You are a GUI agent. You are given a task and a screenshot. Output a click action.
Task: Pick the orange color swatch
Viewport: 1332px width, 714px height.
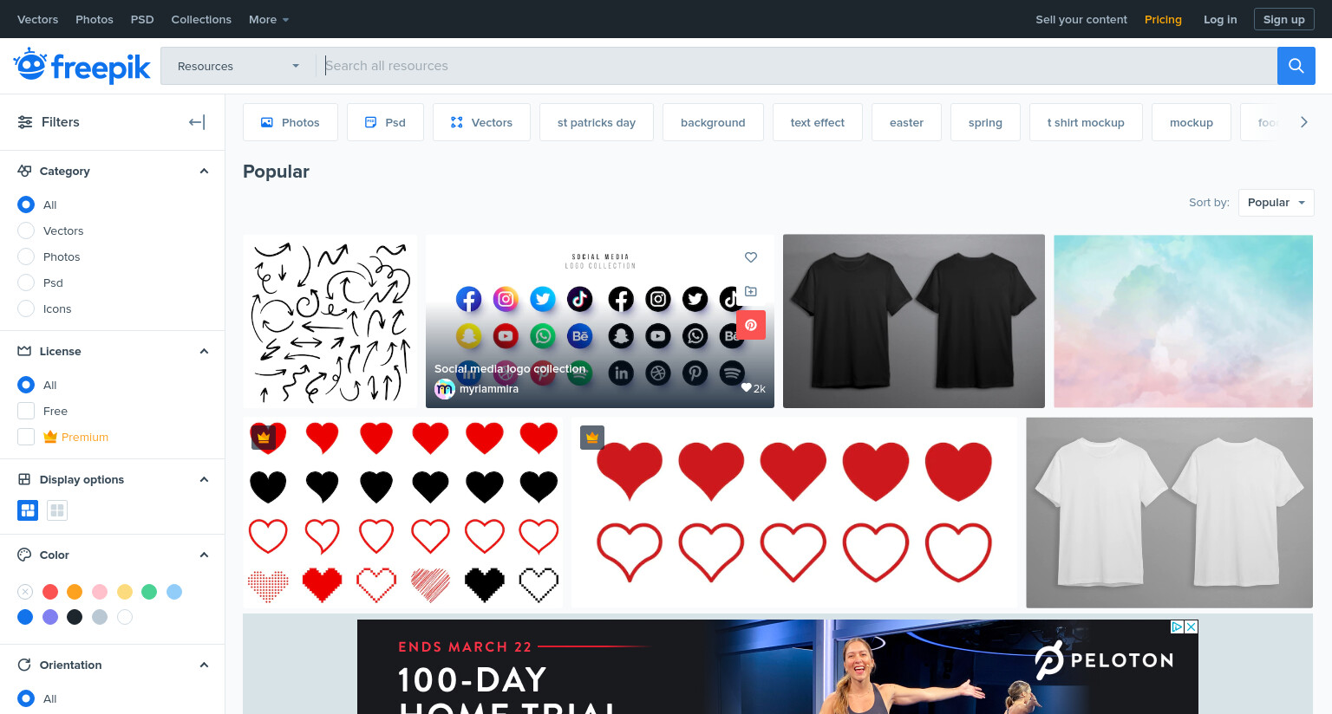75,592
